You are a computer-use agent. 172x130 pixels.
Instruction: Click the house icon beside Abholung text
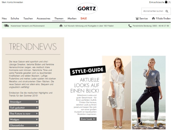point(61,26)
